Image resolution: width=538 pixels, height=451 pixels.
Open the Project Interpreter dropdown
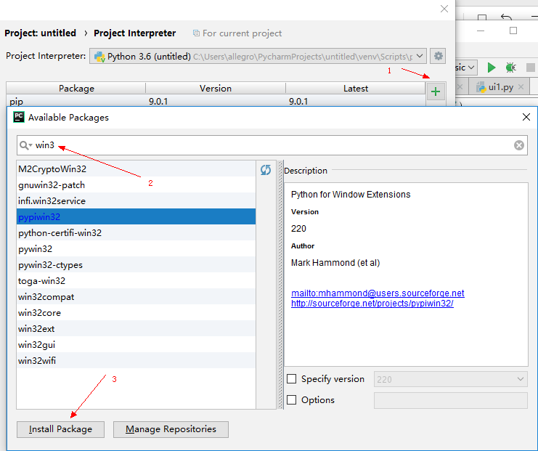click(258, 56)
